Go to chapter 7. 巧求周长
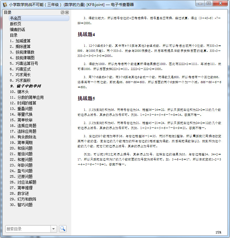 tap(20, 75)
